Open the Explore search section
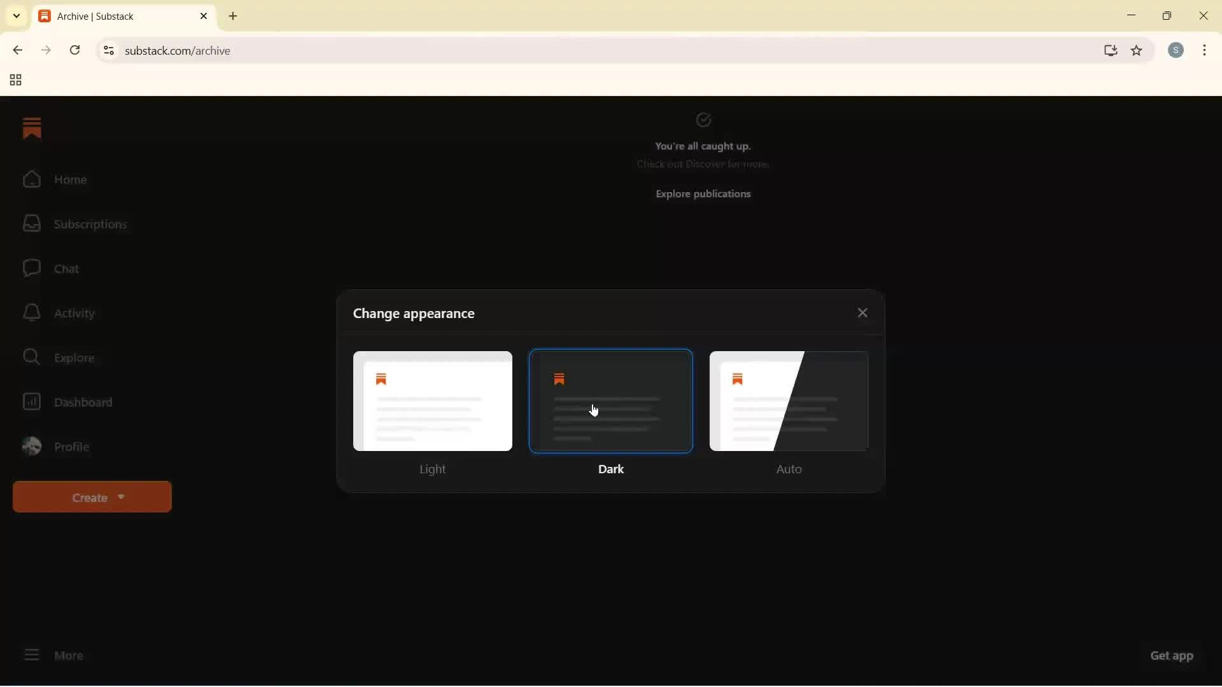 point(75,357)
